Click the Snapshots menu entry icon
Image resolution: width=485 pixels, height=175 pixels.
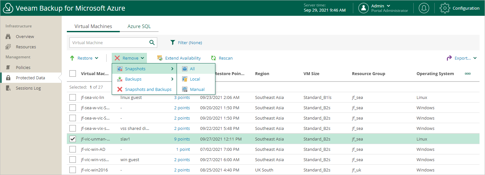click(119, 69)
